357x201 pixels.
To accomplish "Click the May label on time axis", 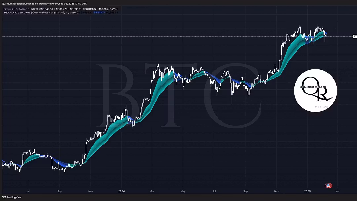I will [183, 191].
